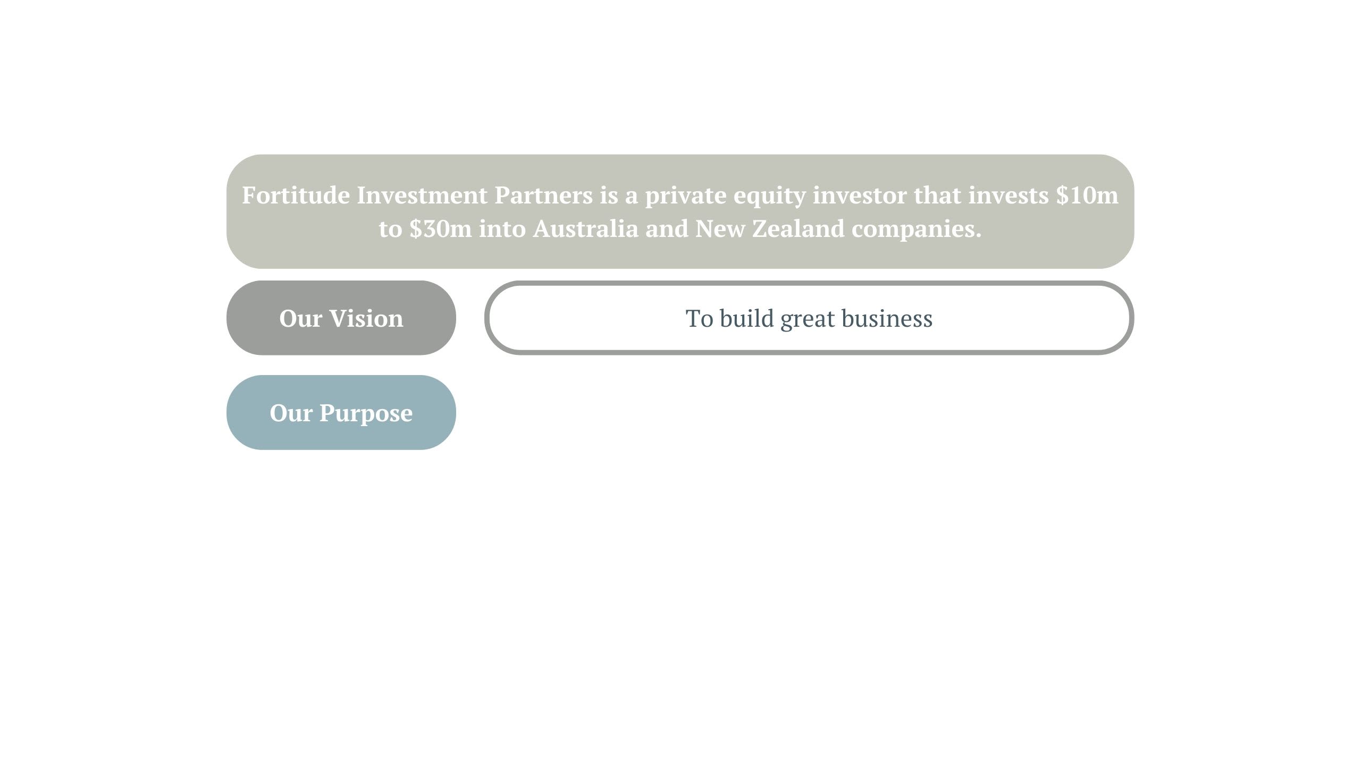Click the word "Fortitude" in the banner
Screen dimensions: 1361x765
click(x=296, y=195)
